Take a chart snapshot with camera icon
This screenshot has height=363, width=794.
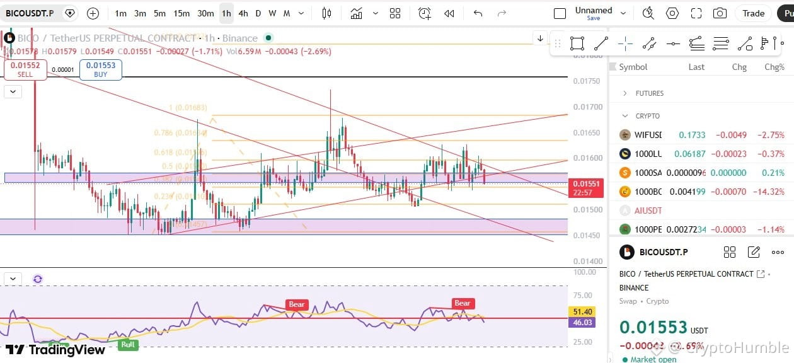[x=720, y=13]
